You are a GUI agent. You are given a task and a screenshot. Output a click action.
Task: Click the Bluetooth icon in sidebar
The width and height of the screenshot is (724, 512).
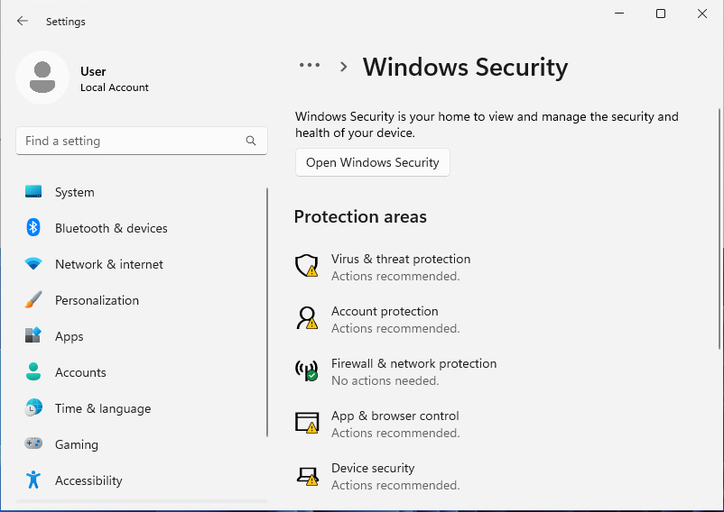(33, 227)
